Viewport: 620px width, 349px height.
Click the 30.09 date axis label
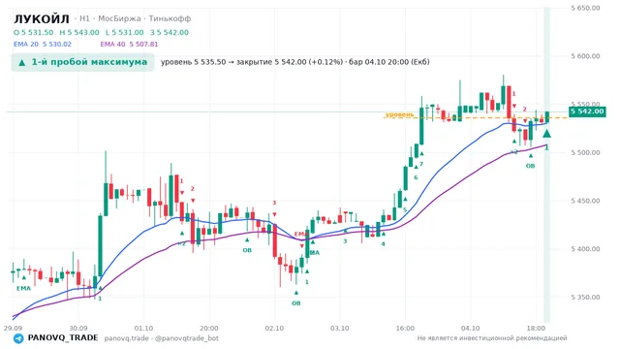(78, 329)
